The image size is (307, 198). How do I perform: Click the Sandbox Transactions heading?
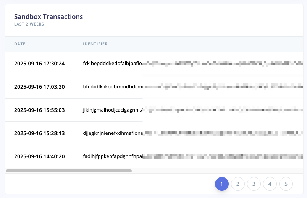[48, 17]
